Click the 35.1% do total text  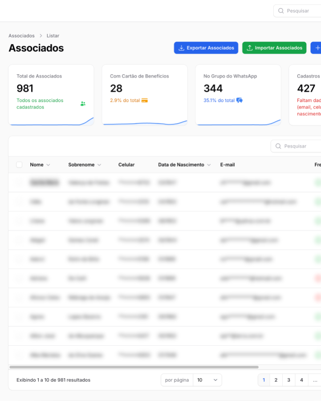pos(219,100)
